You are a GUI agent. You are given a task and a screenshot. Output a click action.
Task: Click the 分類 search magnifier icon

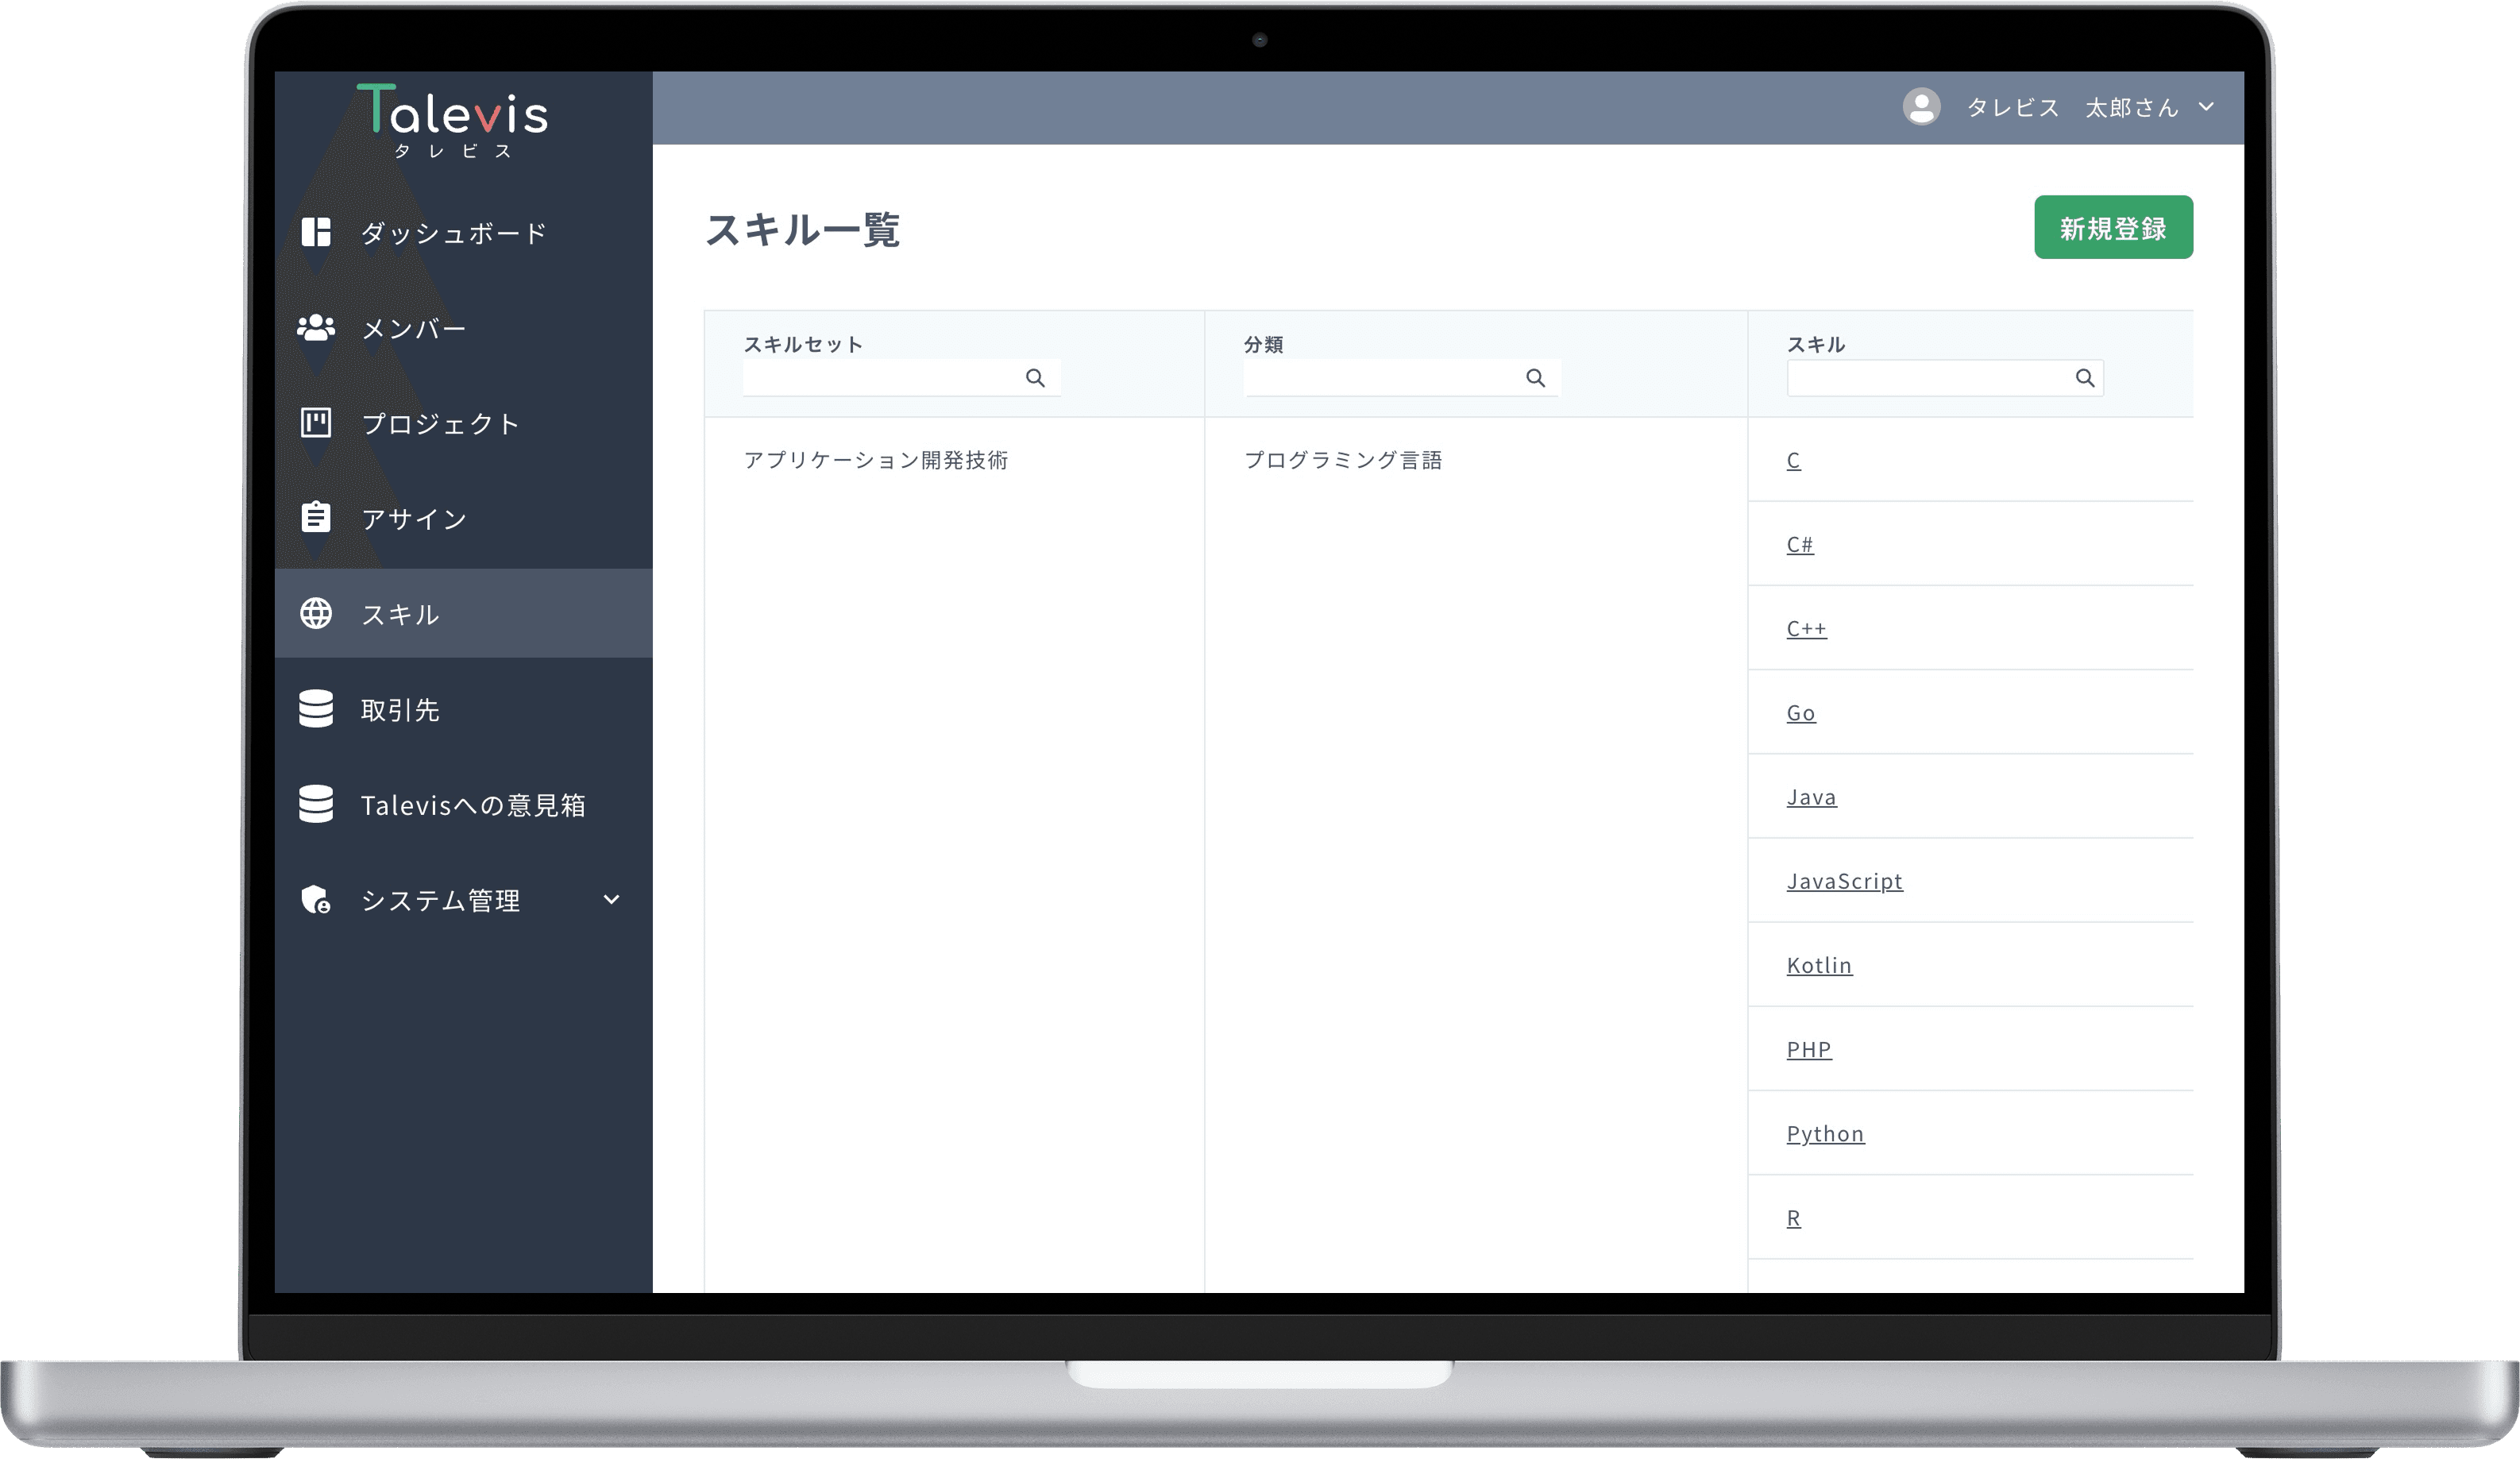[1535, 378]
